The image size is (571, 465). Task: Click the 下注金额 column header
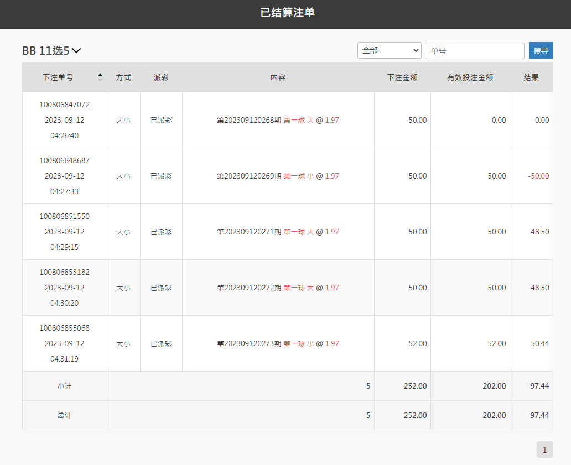[x=402, y=77]
